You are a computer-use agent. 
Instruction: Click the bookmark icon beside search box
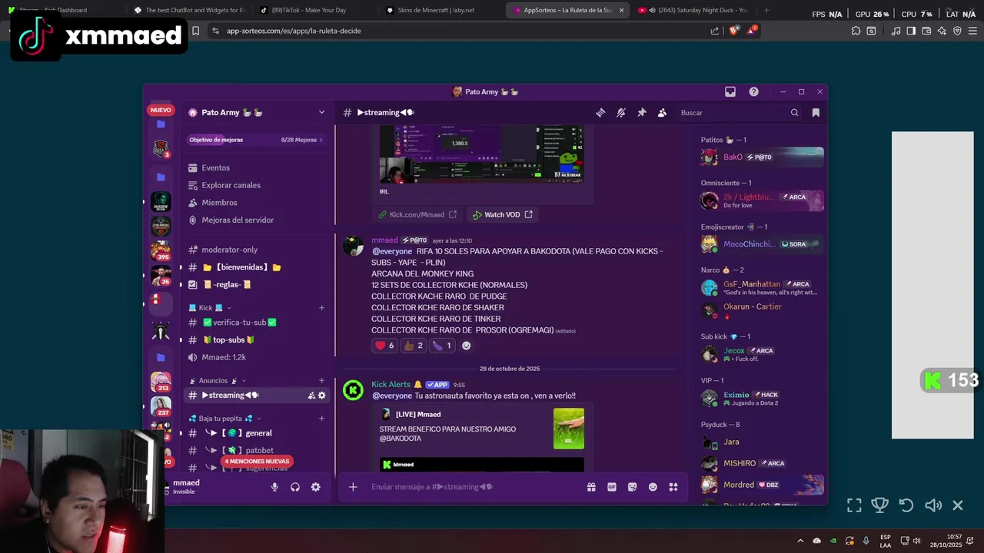pyautogui.click(x=816, y=112)
